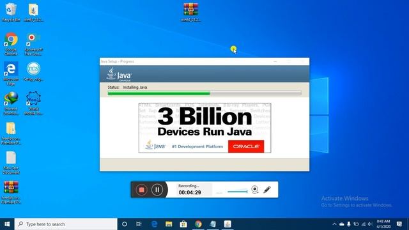Click the Java installation progress bar
This screenshot has height=230, width=409.
click(x=204, y=93)
